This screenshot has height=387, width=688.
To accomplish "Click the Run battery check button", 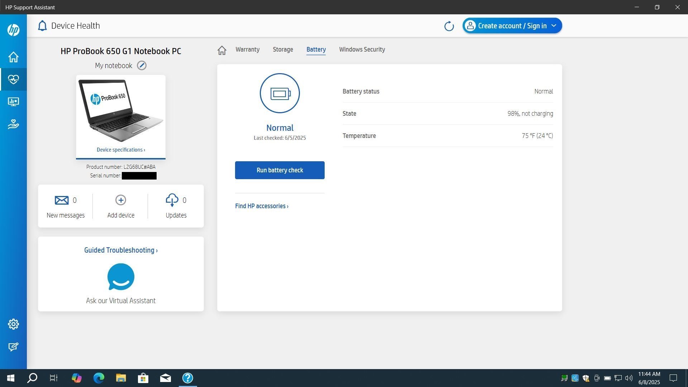I will 280,170.
